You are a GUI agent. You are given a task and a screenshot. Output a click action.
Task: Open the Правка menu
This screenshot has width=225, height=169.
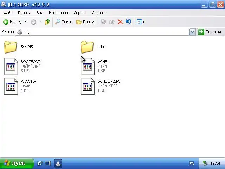[x=25, y=13]
